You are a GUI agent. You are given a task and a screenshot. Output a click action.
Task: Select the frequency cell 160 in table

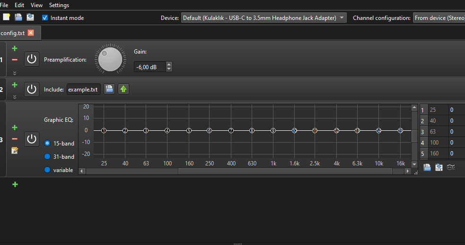click(438, 154)
